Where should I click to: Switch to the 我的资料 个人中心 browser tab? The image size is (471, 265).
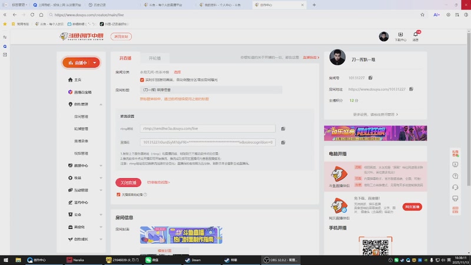pyautogui.click(x=223, y=5)
